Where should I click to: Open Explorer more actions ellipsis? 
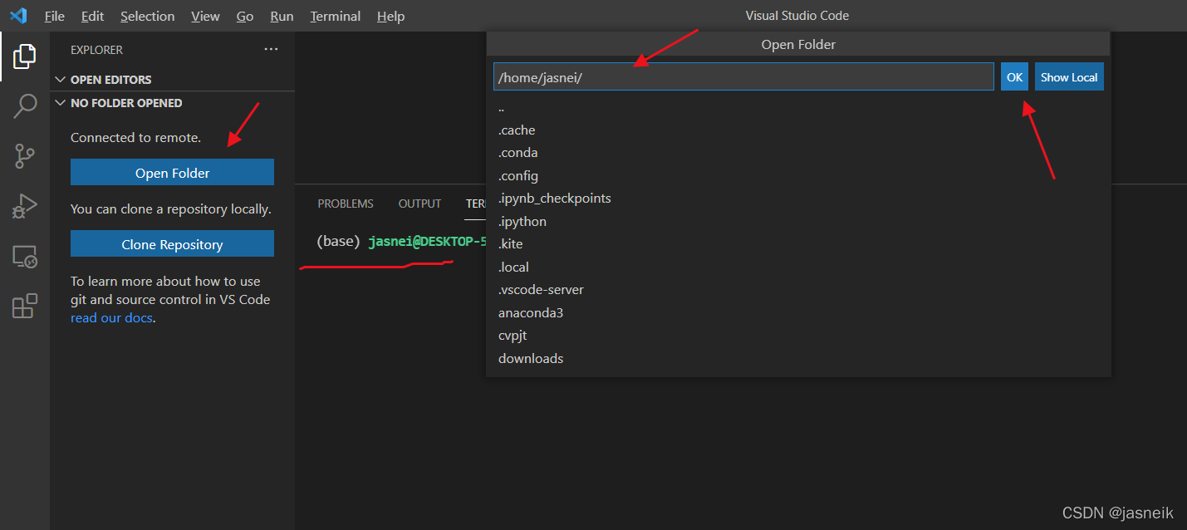coord(271,50)
